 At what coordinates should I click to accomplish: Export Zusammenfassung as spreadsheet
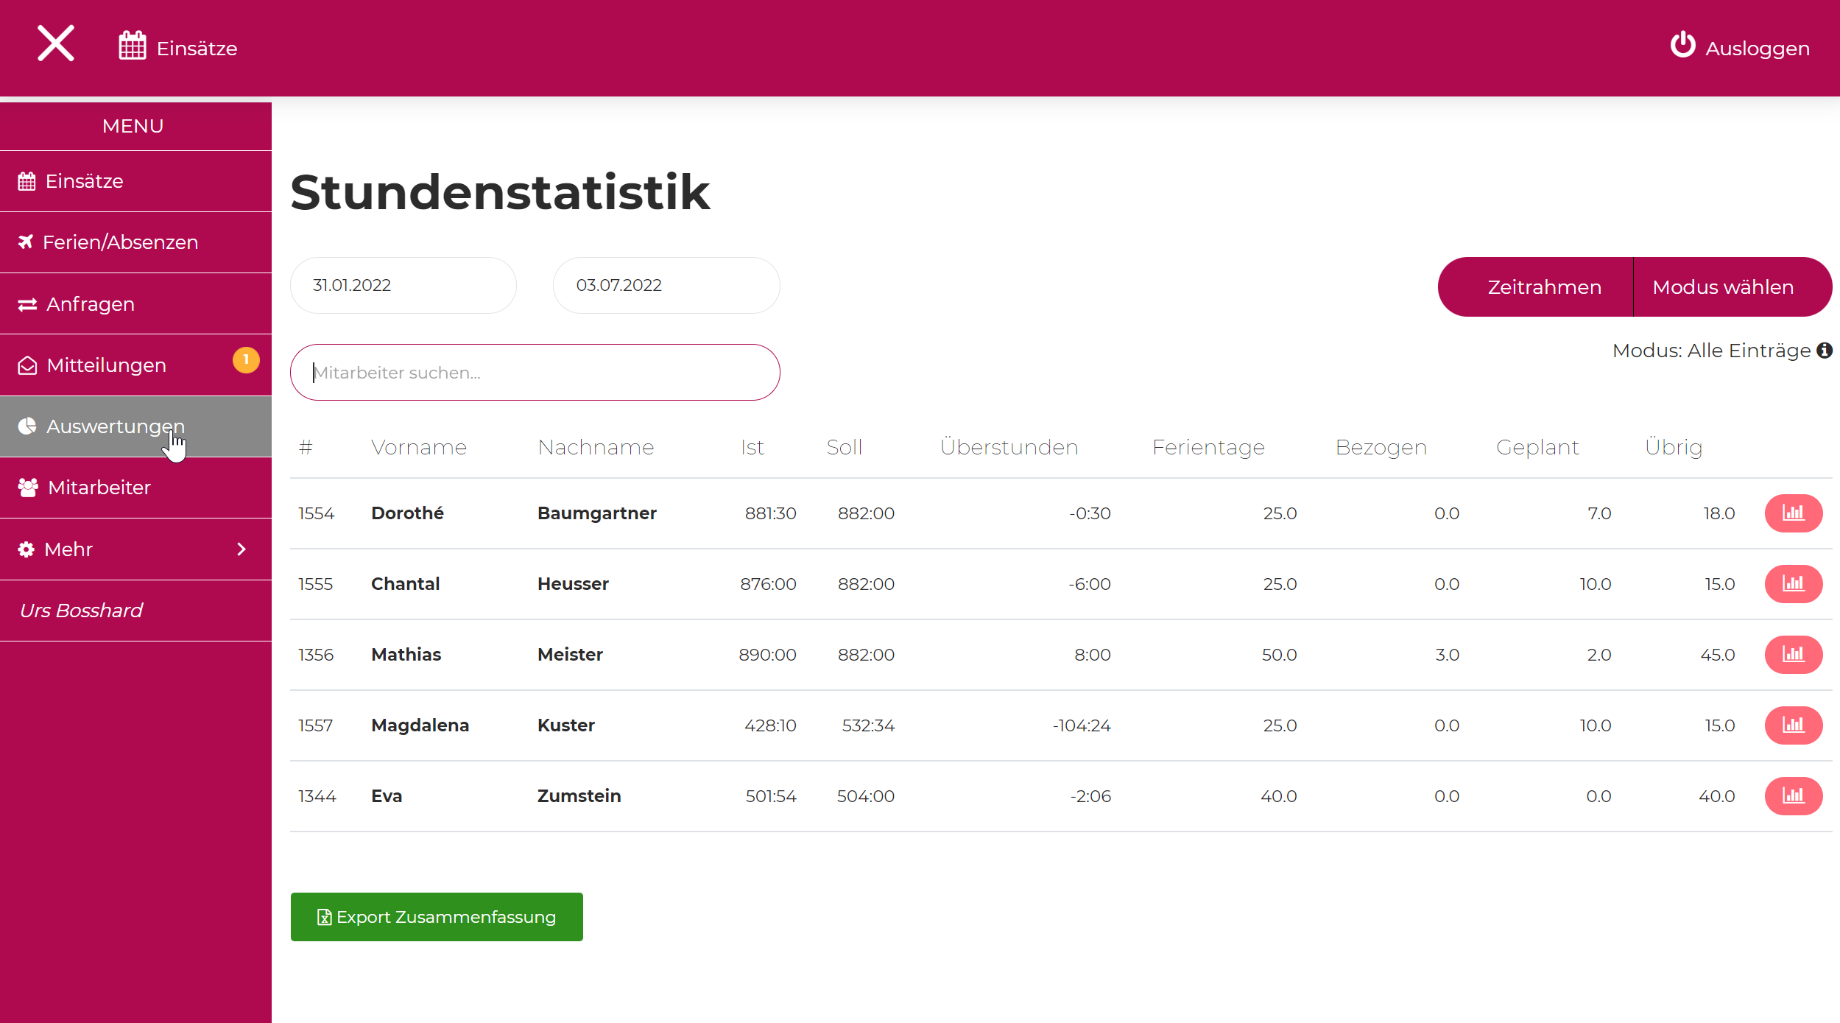(x=437, y=917)
